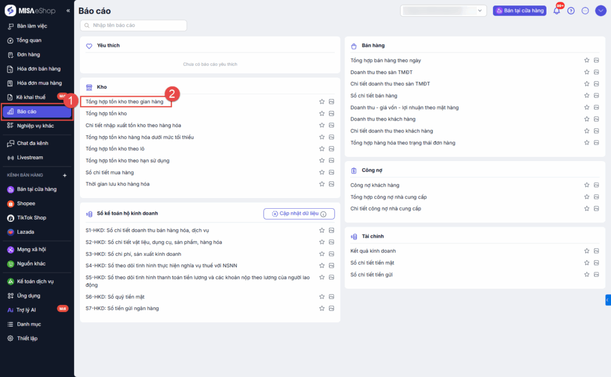The height and width of the screenshot is (377, 611).
Task: Click image icon next to Tổng hợp tồn kho
Action: pyautogui.click(x=331, y=113)
